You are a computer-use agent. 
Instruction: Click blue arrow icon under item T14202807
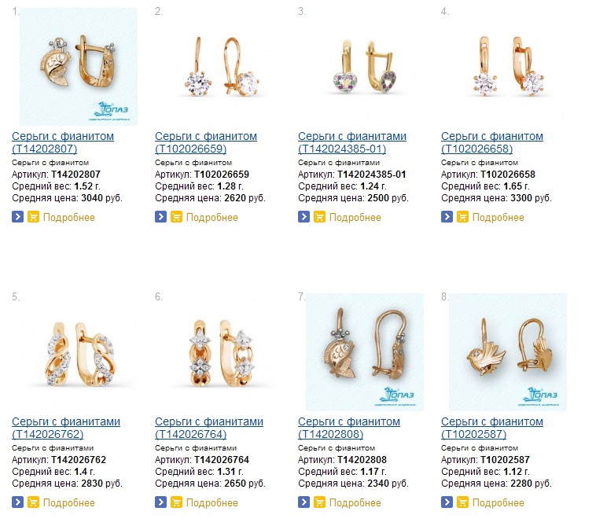(17, 217)
